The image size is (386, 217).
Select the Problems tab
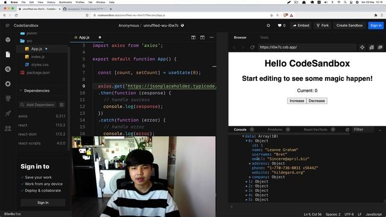pos(275,130)
